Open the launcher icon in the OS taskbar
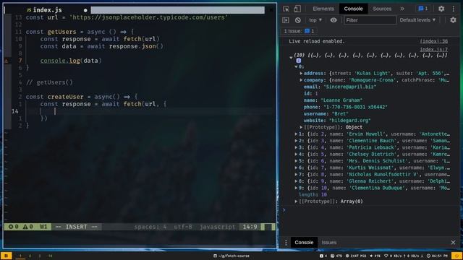 click(x=6, y=256)
